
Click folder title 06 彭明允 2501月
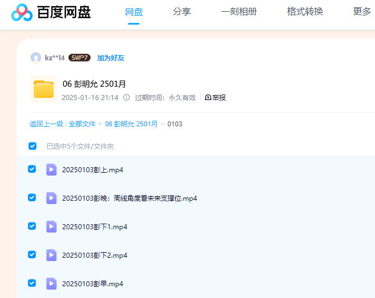(94, 84)
